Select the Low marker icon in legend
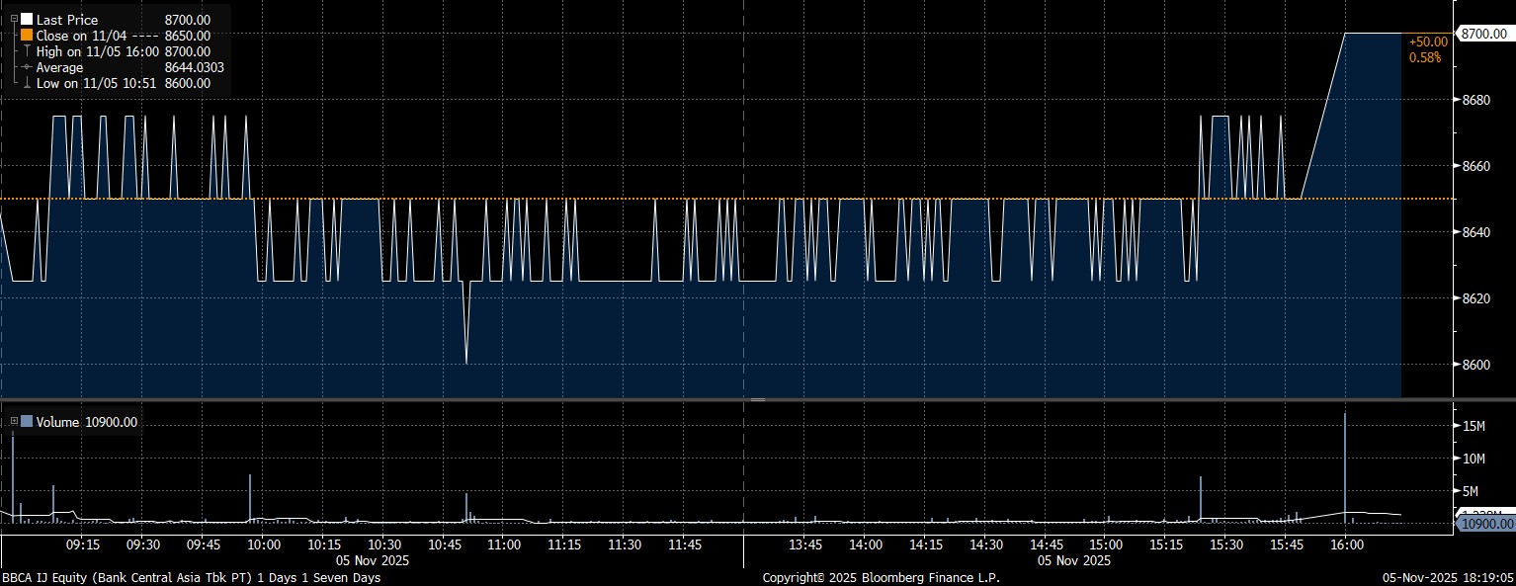The height and width of the screenshot is (586, 1516). [x=27, y=83]
